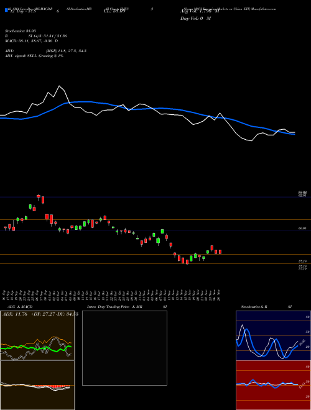Click the MACD: 58.11, 58.67, -0.56 line
The height and width of the screenshot is (410, 311).
(32, 41)
